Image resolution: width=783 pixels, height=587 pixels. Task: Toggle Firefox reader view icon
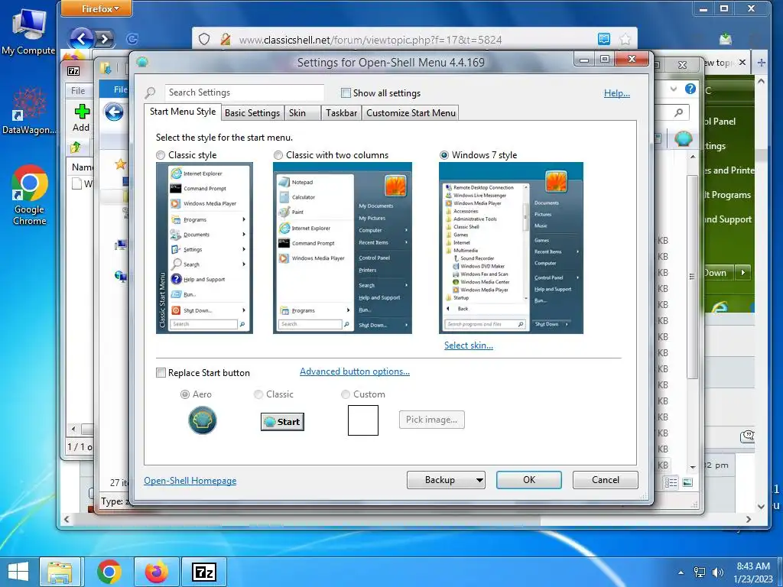(x=604, y=39)
